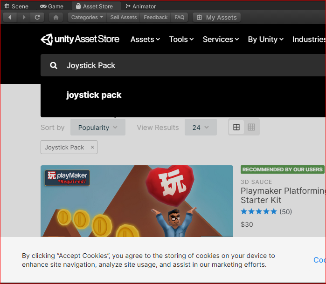The image size is (326, 284).
Task: Open the Asset Store home icon
Action: [x=56, y=17]
